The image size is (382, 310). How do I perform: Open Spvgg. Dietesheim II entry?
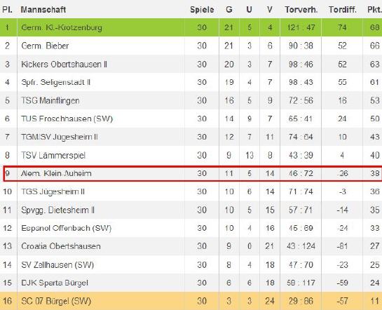click(x=57, y=210)
